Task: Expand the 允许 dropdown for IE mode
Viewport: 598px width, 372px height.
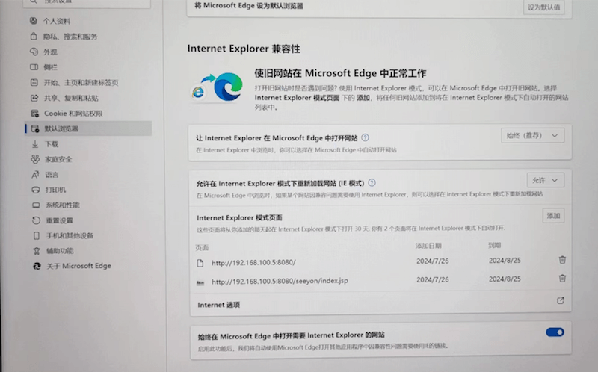Action: [545, 180]
